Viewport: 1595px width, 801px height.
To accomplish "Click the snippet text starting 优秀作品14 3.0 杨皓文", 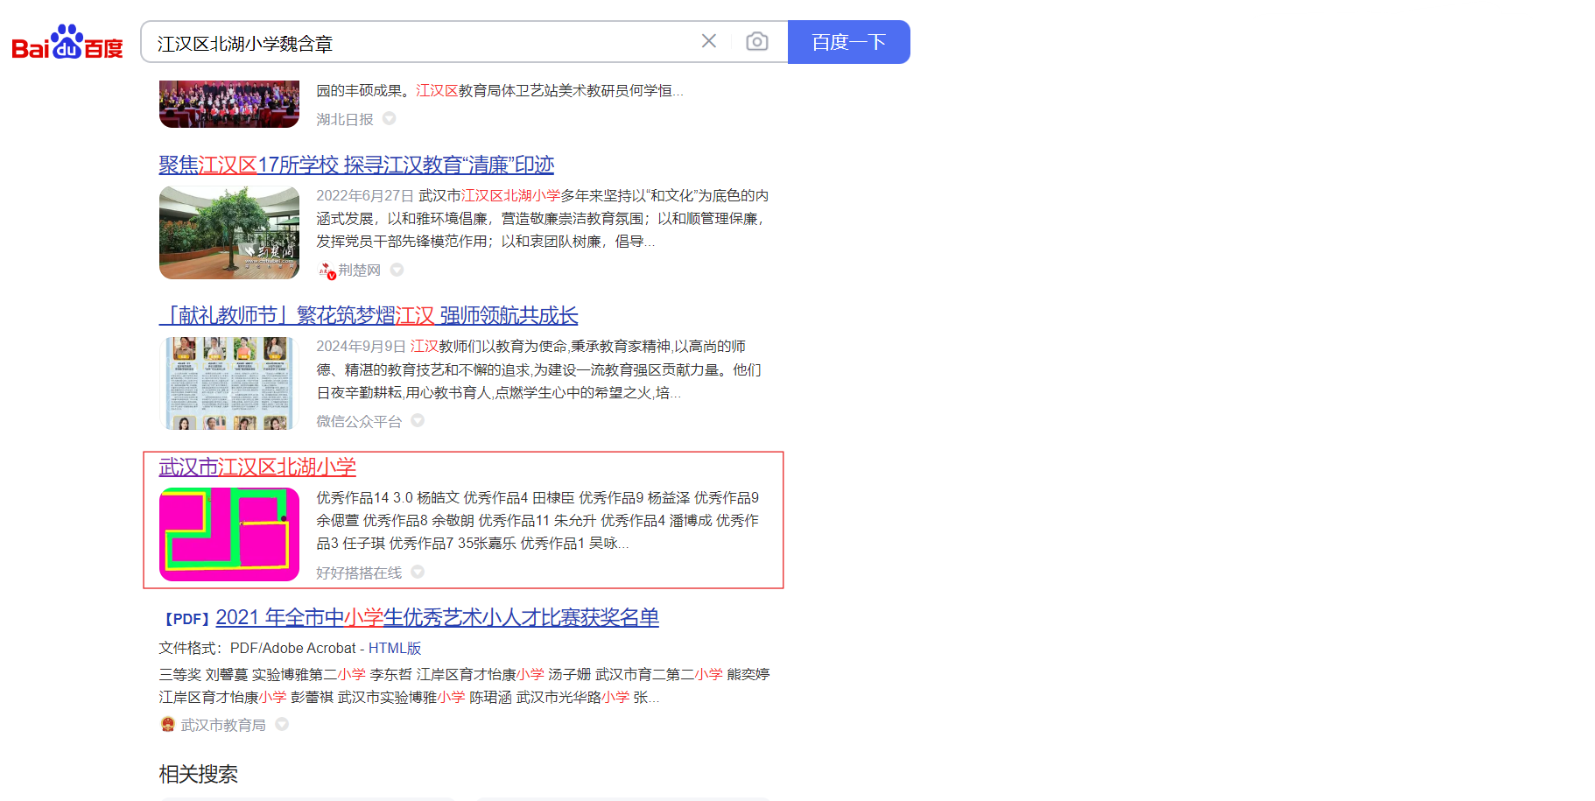I will pos(538,521).
